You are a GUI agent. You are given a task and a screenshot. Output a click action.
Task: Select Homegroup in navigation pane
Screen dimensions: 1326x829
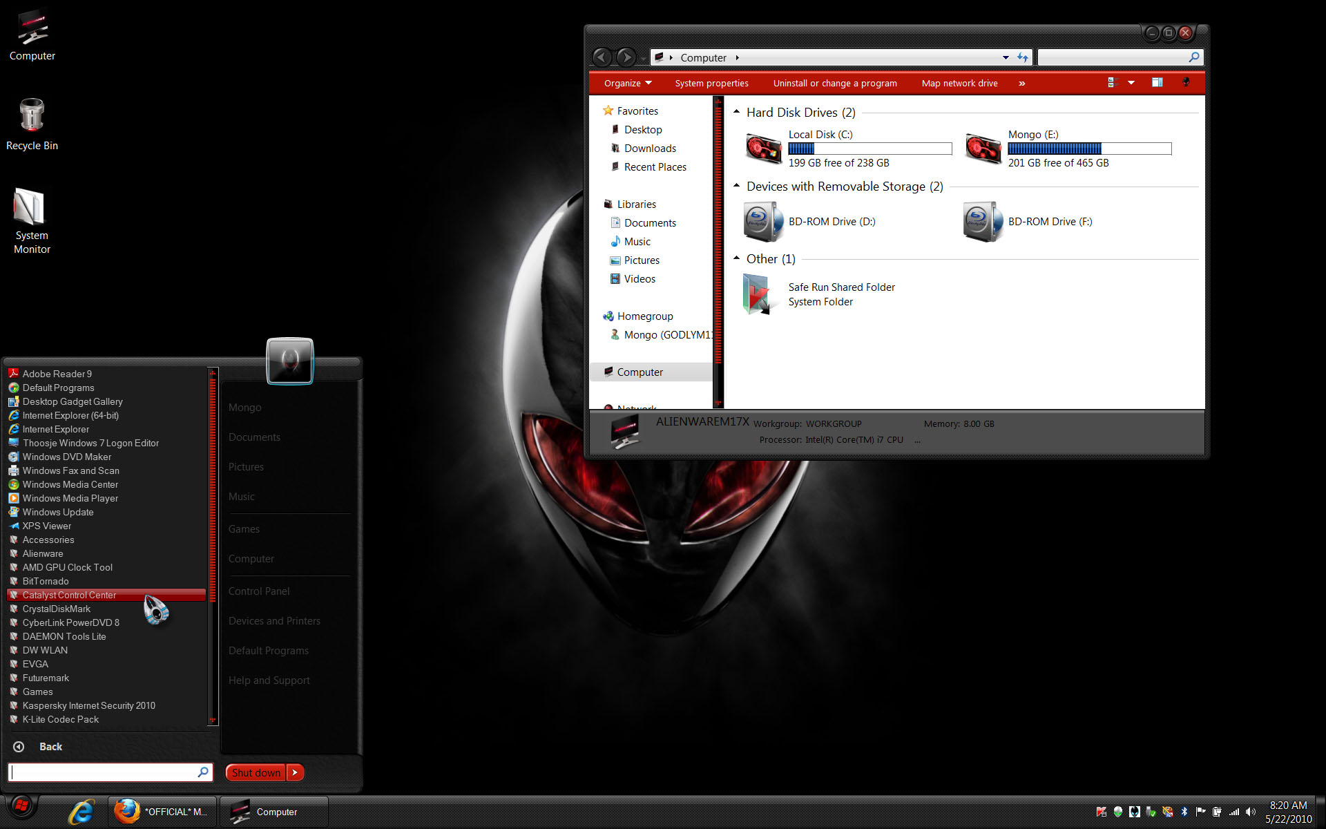[645, 316]
